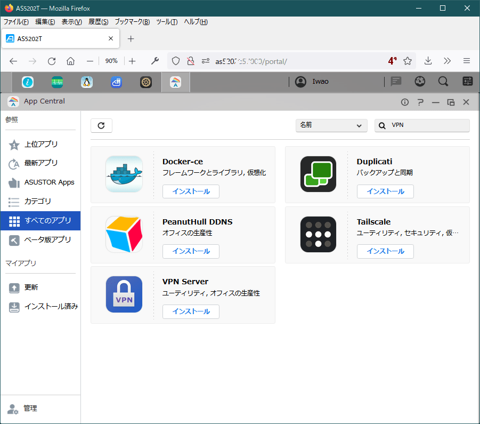Select ベータ版アプリ in sidebar
This screenshot has height=424, width=480.
(40, 239)
